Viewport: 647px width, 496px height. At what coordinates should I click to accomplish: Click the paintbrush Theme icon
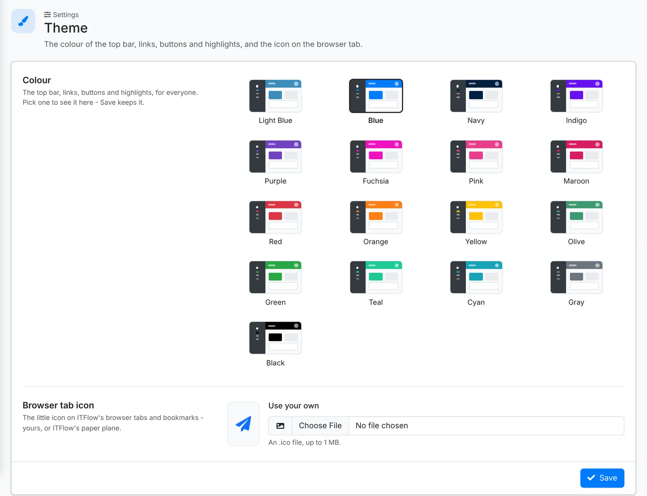23,21
